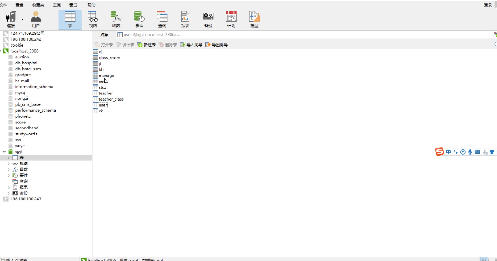Screen dimensions: 497x261
Task: Expand the 表 (Tables) node under xjgl
Action: 9,158
